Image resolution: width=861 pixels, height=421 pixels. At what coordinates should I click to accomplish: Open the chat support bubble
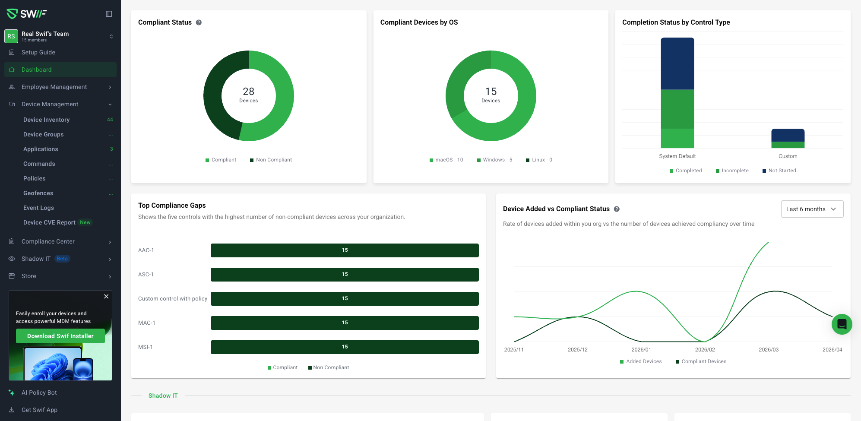point(842,324)
